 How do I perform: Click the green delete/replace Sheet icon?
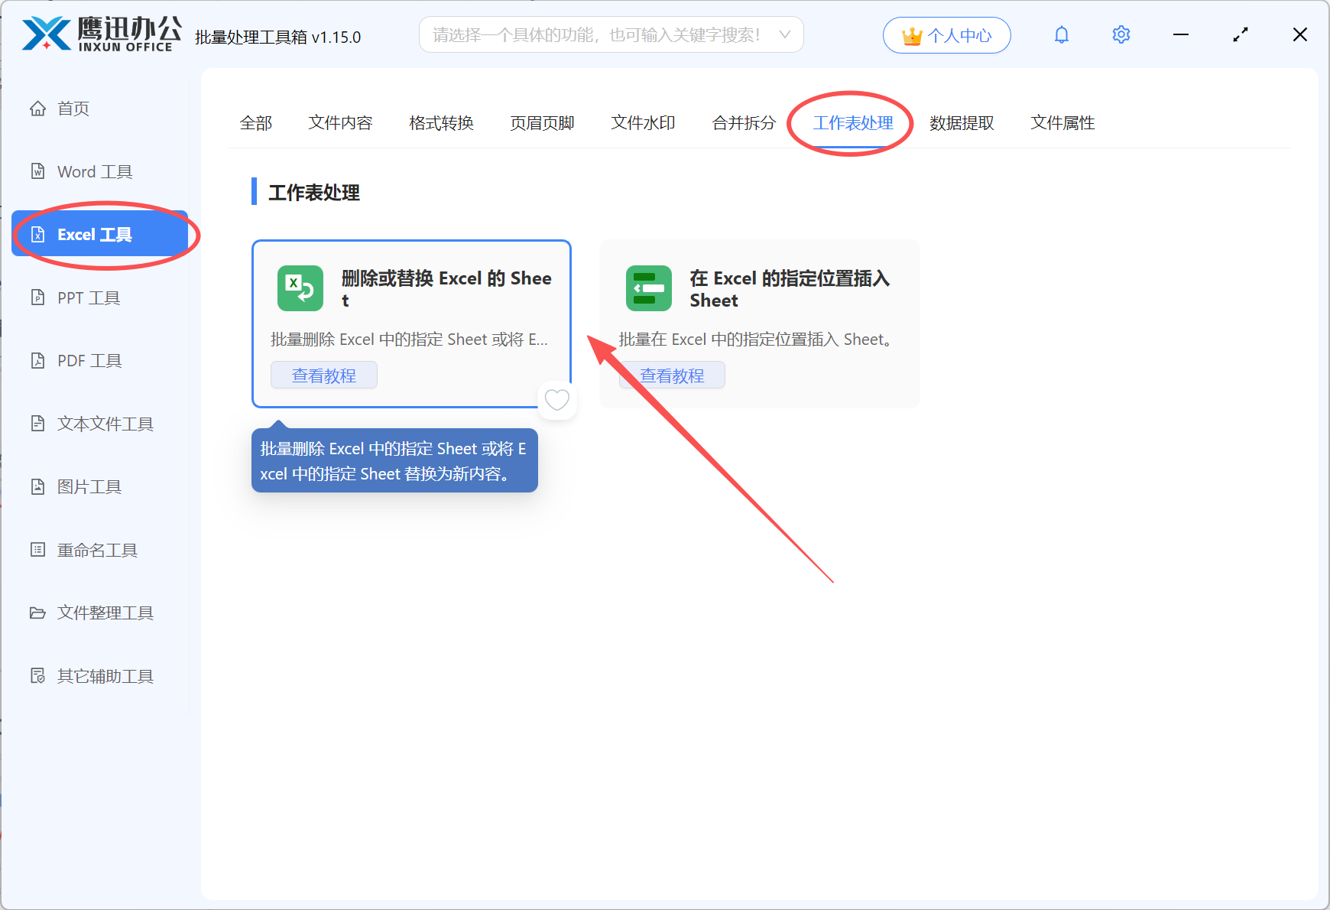300,288
